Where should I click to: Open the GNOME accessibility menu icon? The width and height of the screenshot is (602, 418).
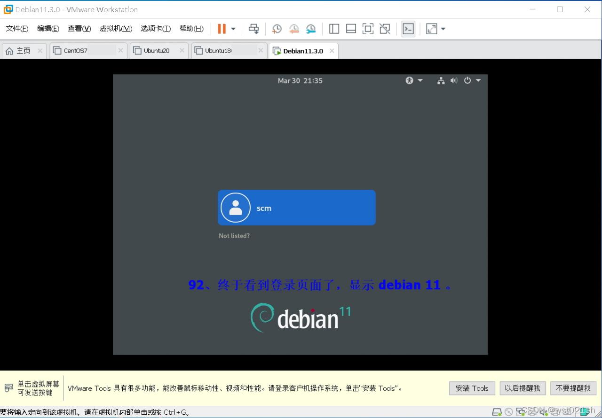409,80
